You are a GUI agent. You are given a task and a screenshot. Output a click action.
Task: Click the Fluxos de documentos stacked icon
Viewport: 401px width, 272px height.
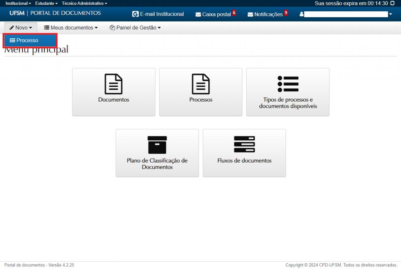tap(244, 145)
